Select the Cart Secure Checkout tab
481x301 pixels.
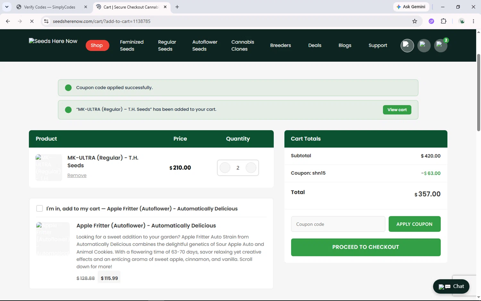(x=131, y=7)
